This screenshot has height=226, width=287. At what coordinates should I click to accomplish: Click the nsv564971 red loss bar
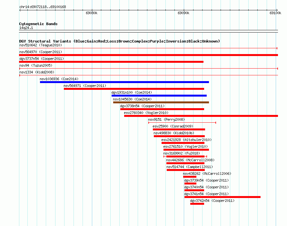tap(134, 89)
